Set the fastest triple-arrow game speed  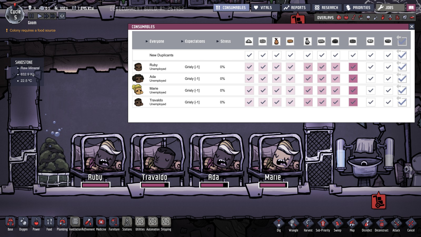click(53, 16)
